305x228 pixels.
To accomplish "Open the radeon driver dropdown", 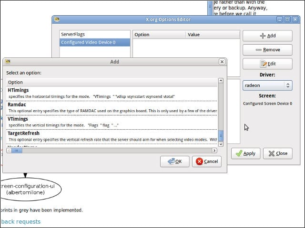I will point(267,85).
